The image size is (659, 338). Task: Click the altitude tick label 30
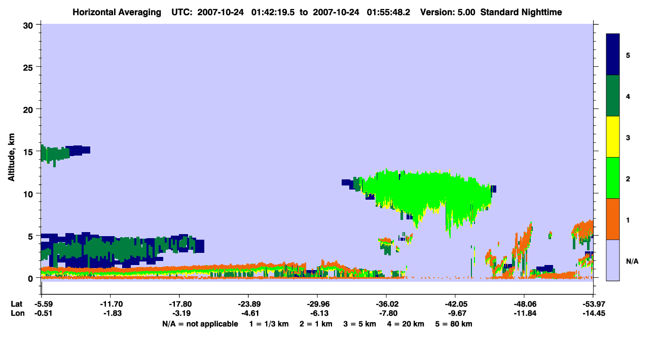[x=29, y=25]
